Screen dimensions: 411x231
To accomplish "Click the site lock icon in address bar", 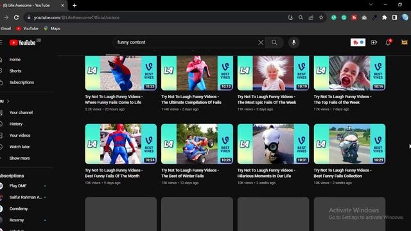I will [29, 17].
